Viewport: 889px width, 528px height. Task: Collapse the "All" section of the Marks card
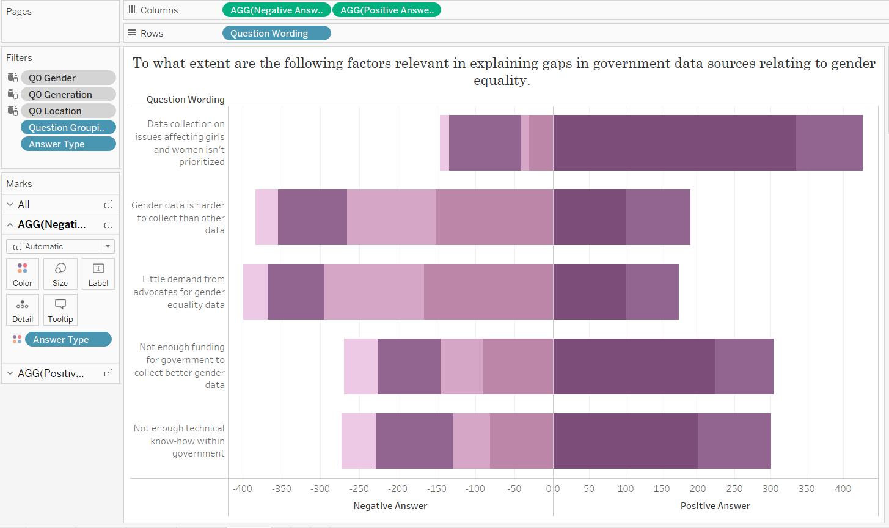coord(10,205)
